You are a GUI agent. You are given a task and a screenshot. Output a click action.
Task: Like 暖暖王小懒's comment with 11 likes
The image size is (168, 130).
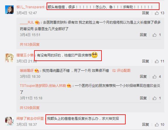tap(157, 61)
